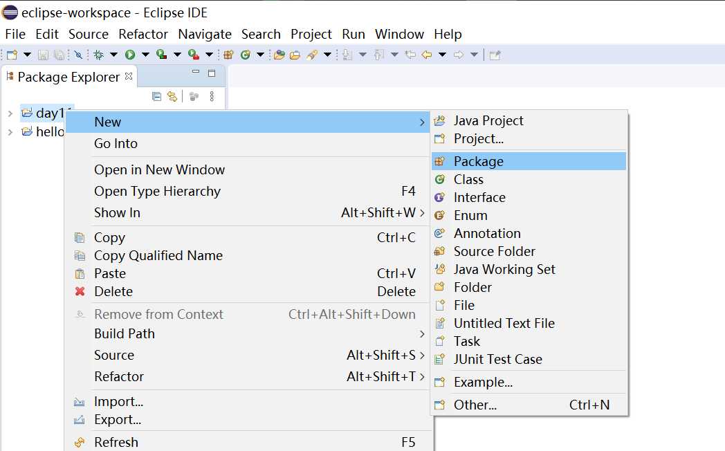Click Collapse All icon in Package Explorer
Image resolution: width=725 pixels, height=451 pixels.
(157, 96)
